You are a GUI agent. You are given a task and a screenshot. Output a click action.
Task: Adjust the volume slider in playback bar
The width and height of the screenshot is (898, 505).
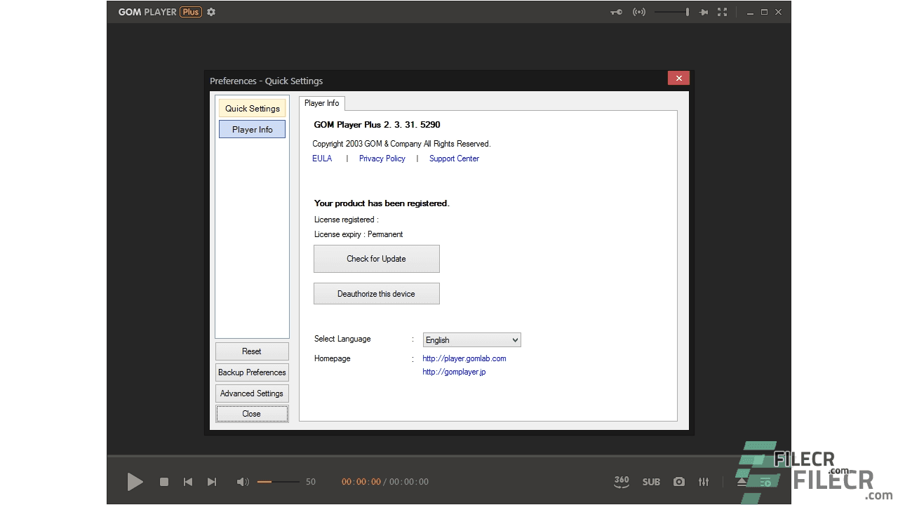pyautogui.click(x=277, y=482)
